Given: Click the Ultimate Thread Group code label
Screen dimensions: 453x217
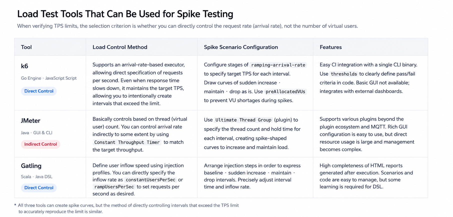Looking at the screenshot, I should coord(243,120).
